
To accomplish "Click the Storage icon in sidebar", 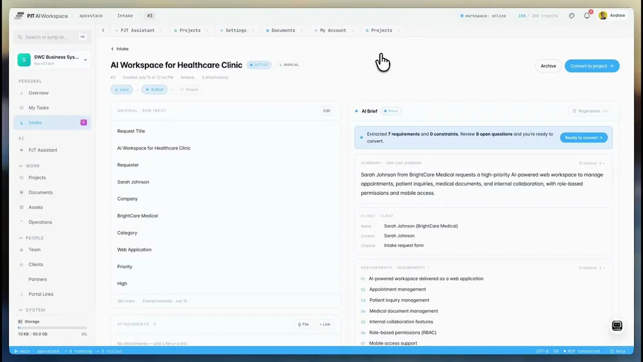I will pyautogui.click(x=20, y=322).
